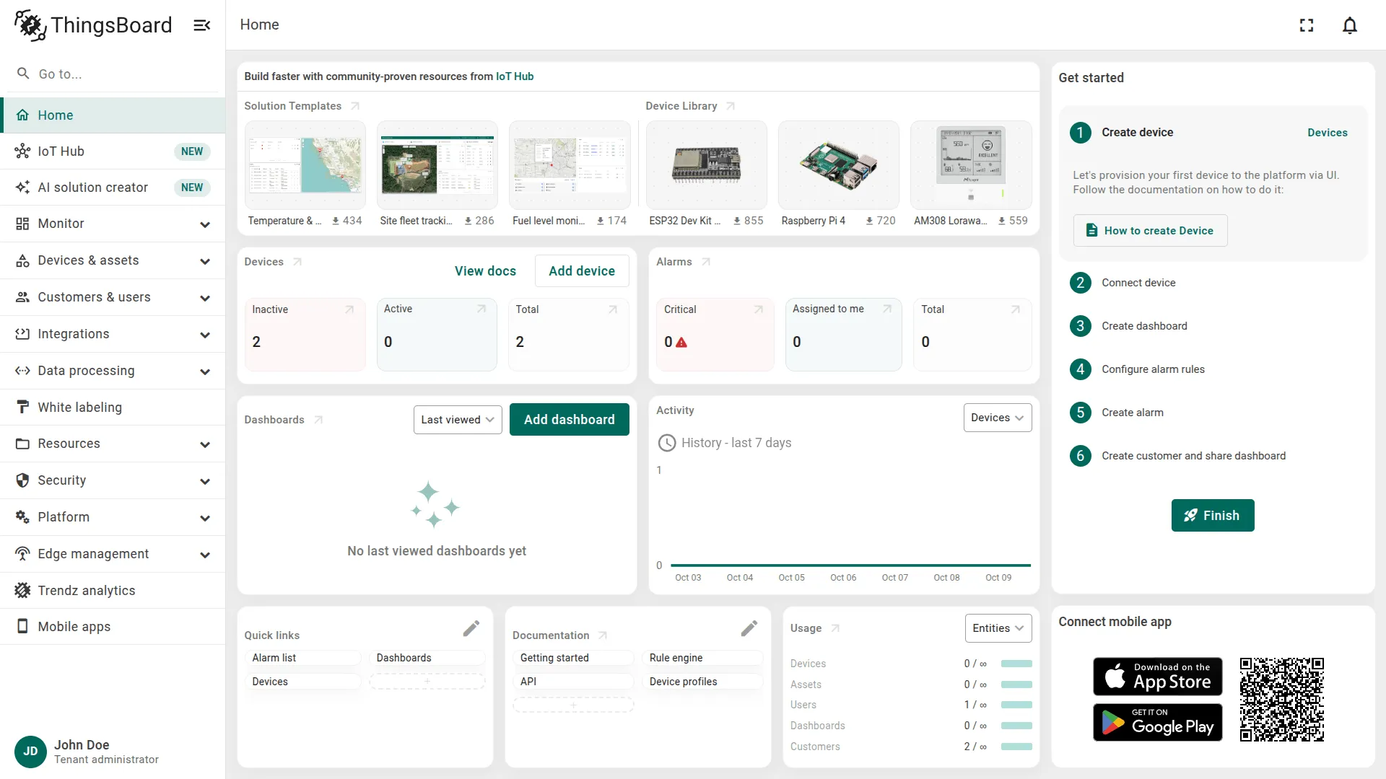Click Get it on Google Play badge
Image resolution: width=1386 pixels, height=779 pixels.
tap(1157, 722)
